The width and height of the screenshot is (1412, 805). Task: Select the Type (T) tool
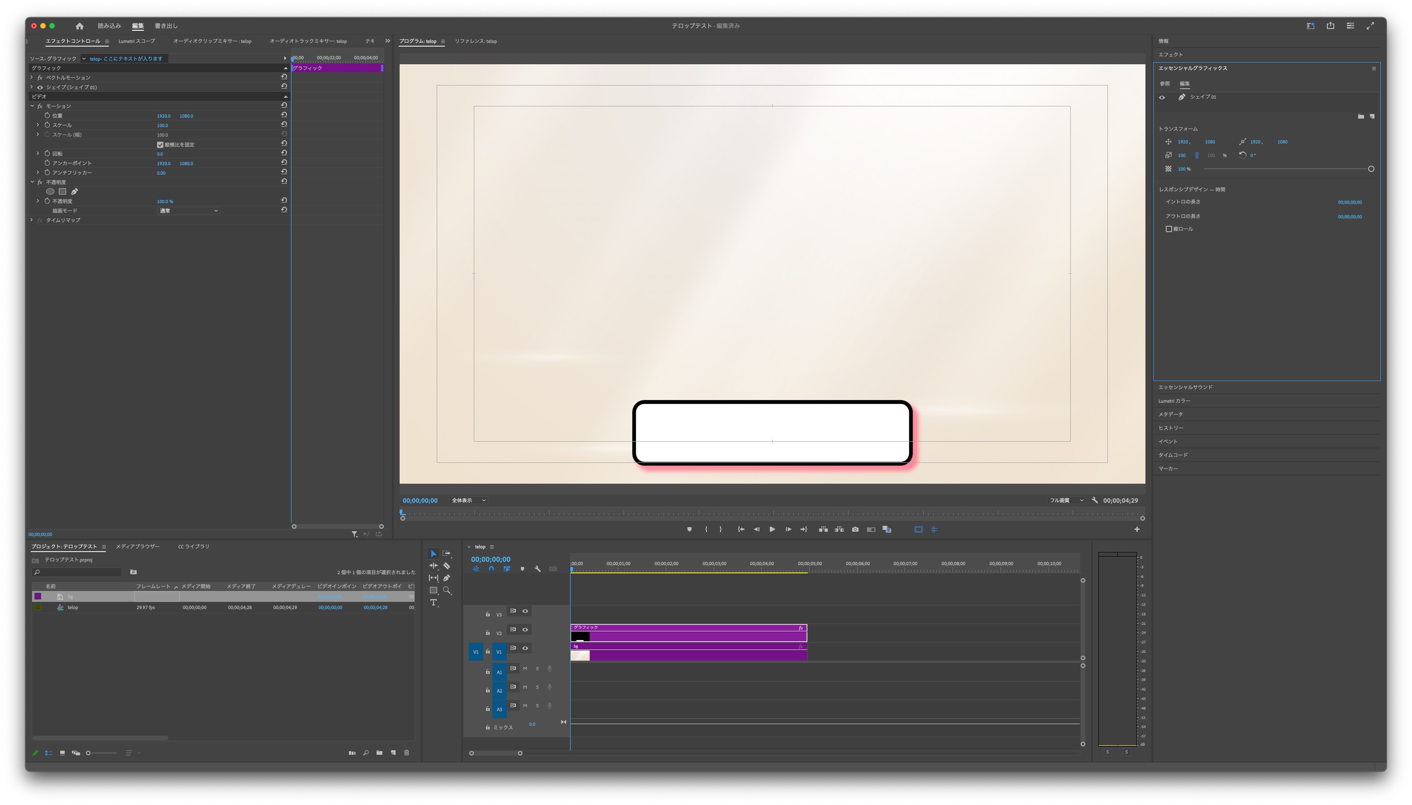click(434, 603)
